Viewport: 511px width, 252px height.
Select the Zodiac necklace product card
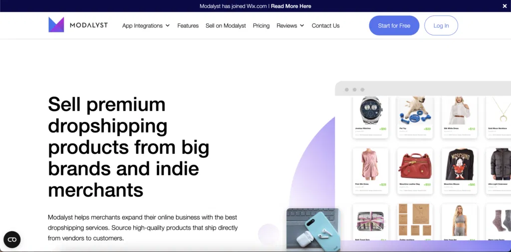click(x=415, y=223)
